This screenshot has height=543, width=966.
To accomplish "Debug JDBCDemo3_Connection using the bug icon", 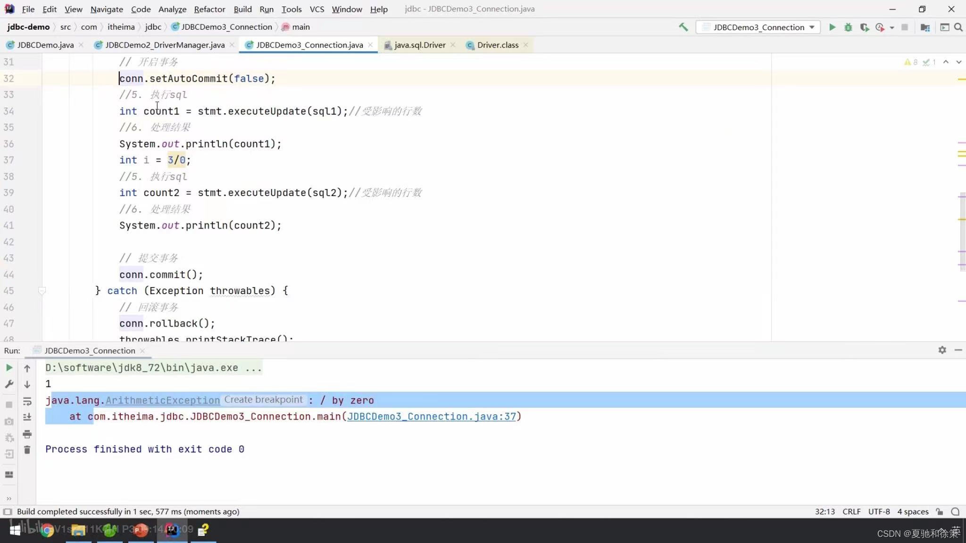I will tap(848, 27).
